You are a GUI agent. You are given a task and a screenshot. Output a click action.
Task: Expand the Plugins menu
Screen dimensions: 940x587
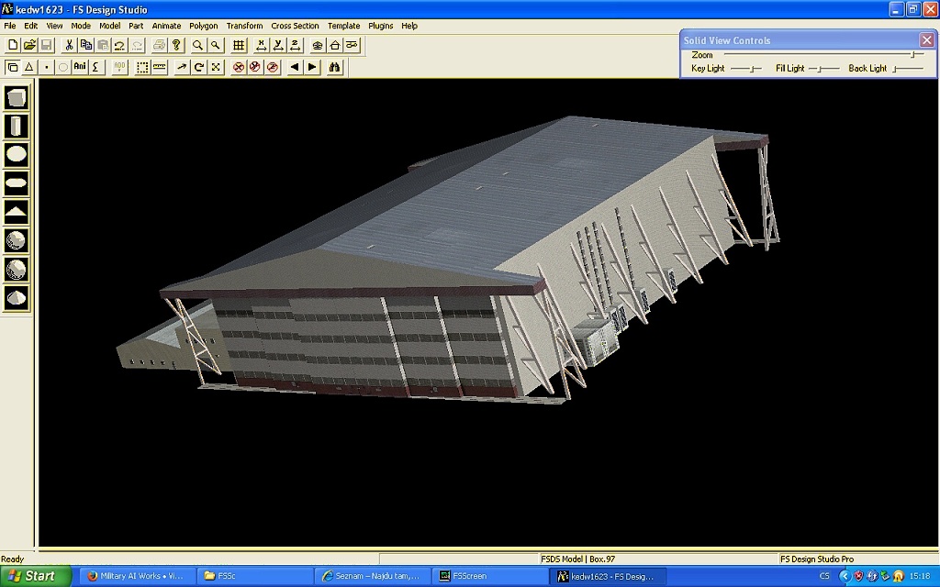380,26
